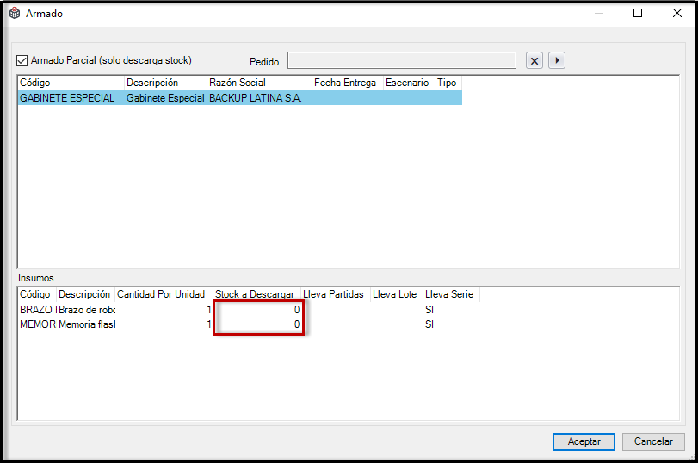Click the Lleva Lote column header
Viewport: 698px width, 463px height.
(394, 294)
